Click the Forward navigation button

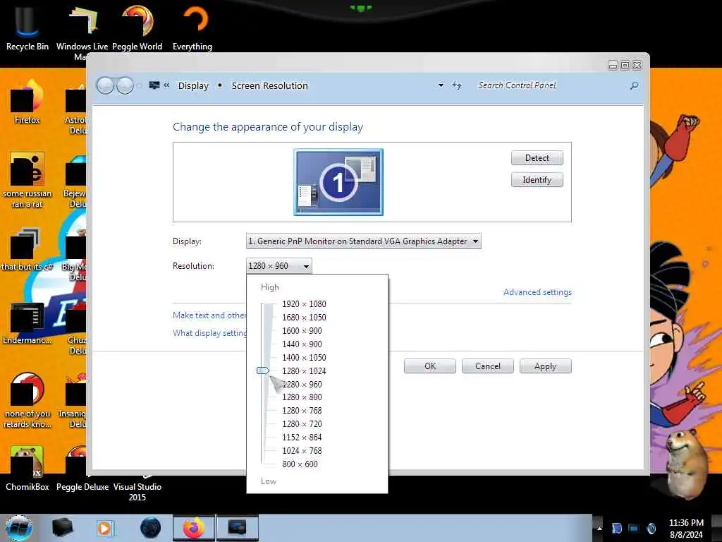(x=125, y=85)
